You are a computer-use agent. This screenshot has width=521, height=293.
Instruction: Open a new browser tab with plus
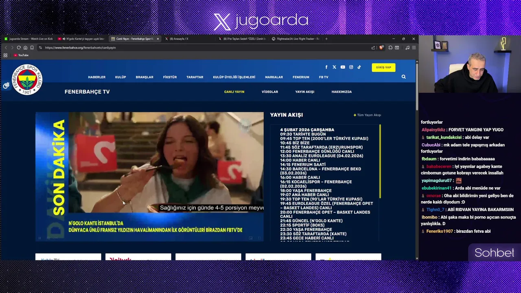pyautogui.click(x=326, y=39)
